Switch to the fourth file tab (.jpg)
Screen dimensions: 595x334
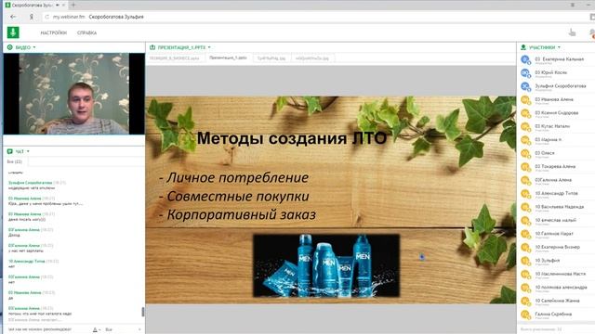click(312, 58)
